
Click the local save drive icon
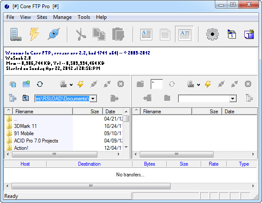13,84
